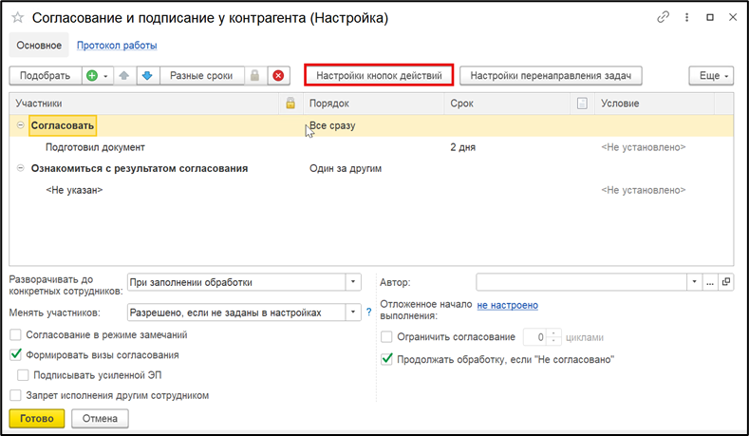This screenshot has width=749, height=436.
Task: Click blue question mark help icon
Action: (x=368, y=313)
